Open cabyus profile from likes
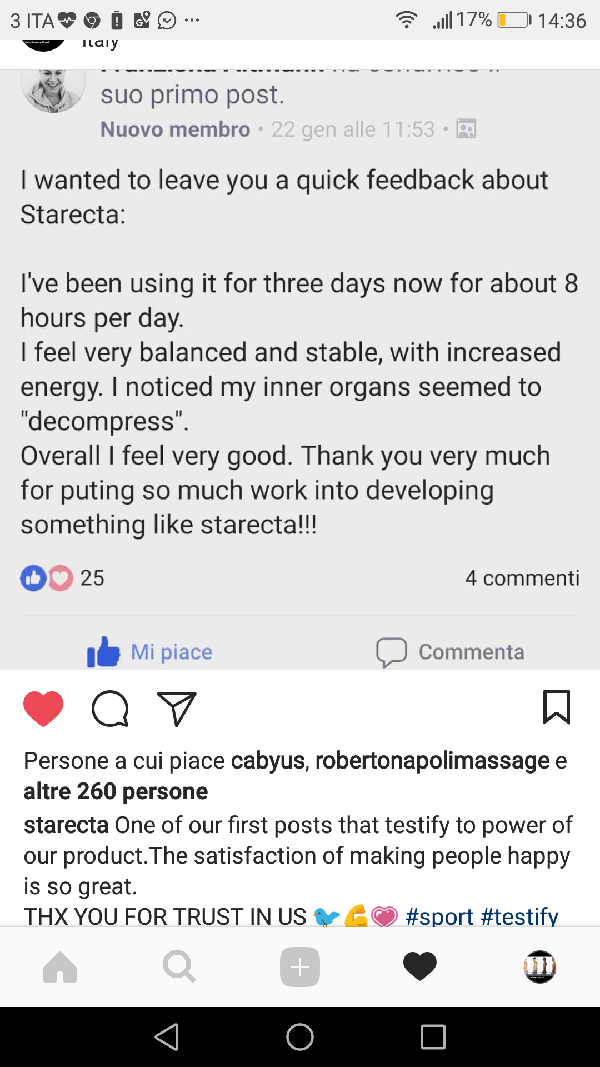 (268, 761)
